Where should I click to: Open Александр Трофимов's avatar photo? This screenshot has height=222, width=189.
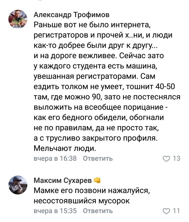18,19
